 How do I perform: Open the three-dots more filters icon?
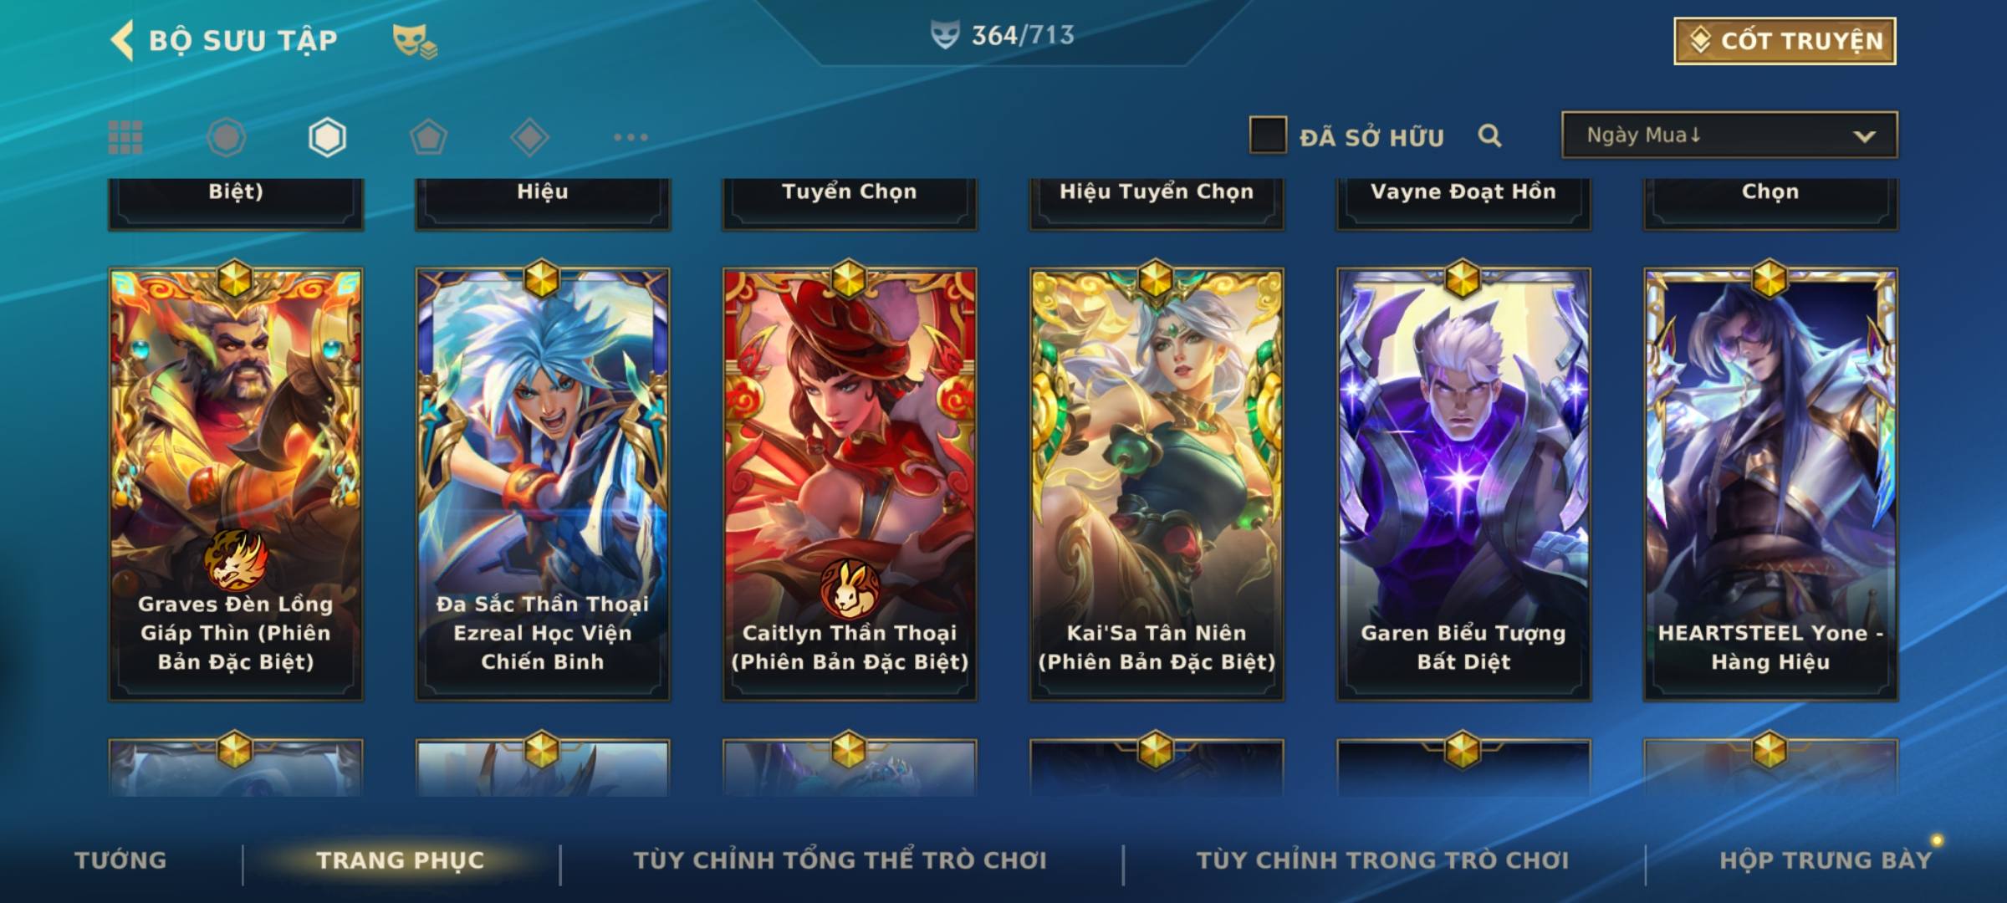pyautogui.click(x=631, y=137)
